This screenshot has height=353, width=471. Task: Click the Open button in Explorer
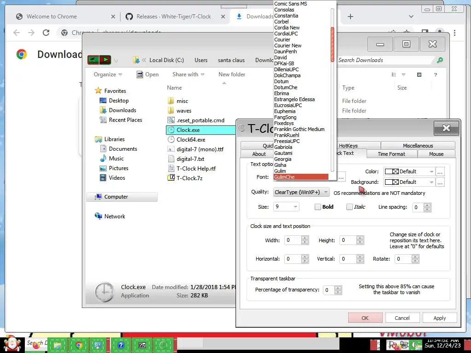click(x=148, y=74)
